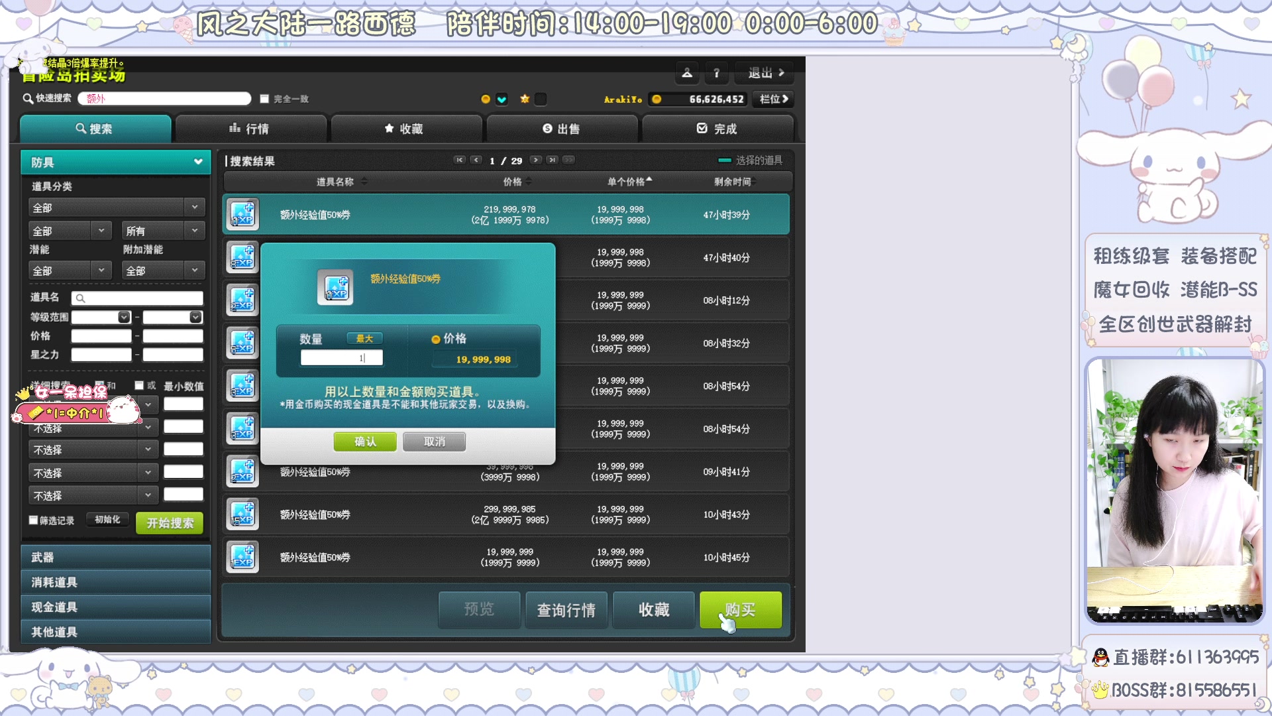The height and width of the screenshot is (716, 1272).
Task: Enable the 筛选记录 filter history checkbox
Action: pos(33,520)
